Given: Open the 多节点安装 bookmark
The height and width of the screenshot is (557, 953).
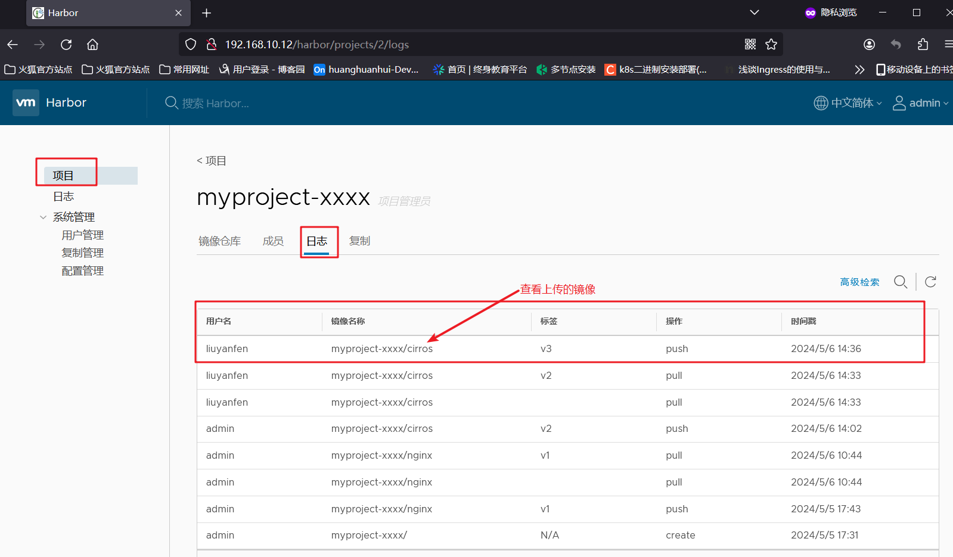Looking at the screenshot, I should (566, 70).
